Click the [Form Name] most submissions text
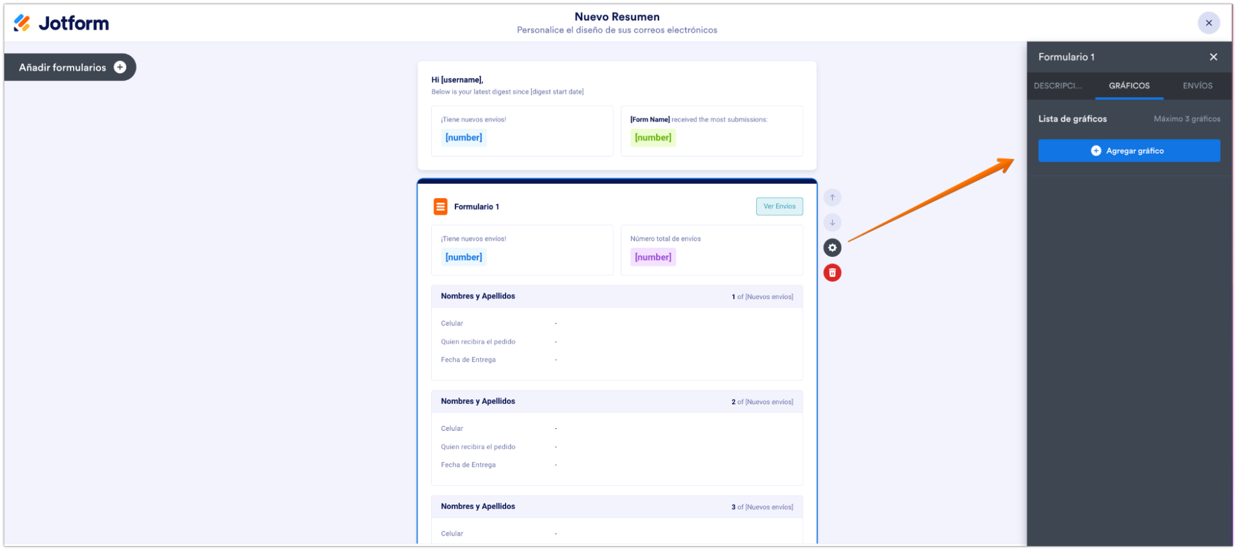 pyautogui.click(x=699, y=119)
